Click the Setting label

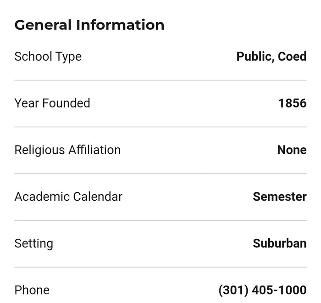(x=34, y=243)
